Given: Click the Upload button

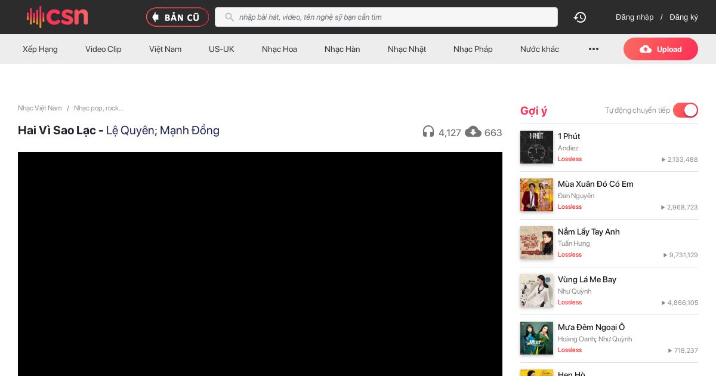Looking at the screenshot, I should pyautogui.click(x=661, y=49).
